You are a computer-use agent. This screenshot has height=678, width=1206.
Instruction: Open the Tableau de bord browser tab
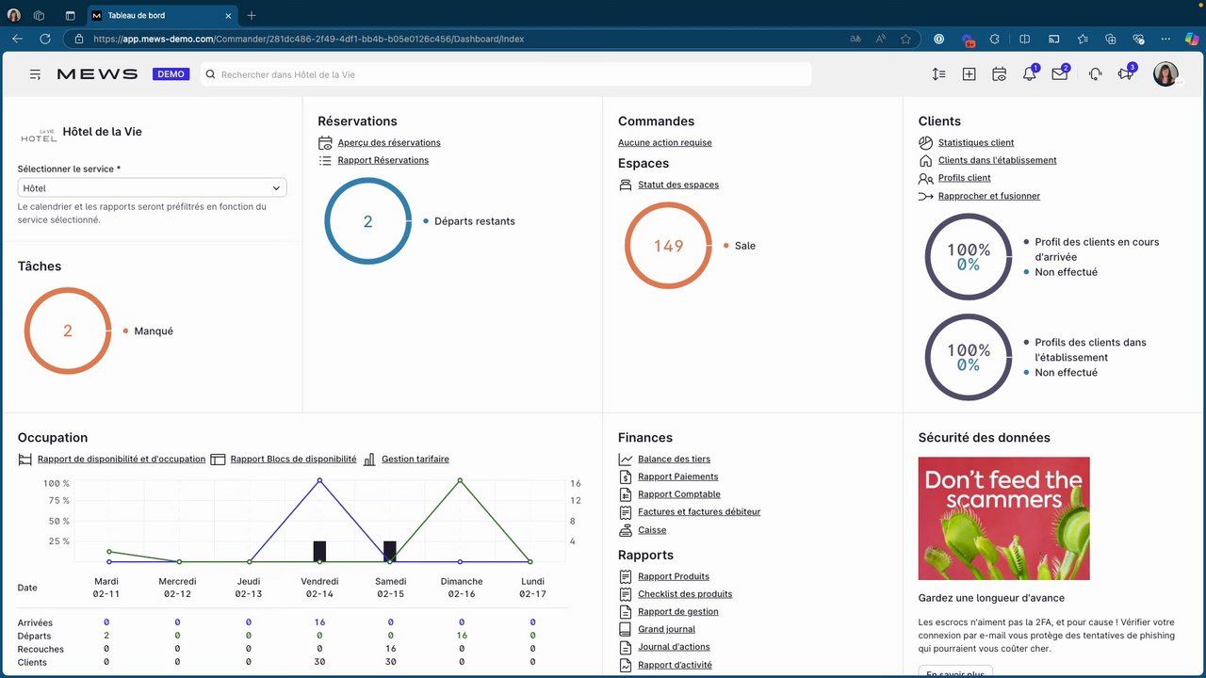click(162, 15)
